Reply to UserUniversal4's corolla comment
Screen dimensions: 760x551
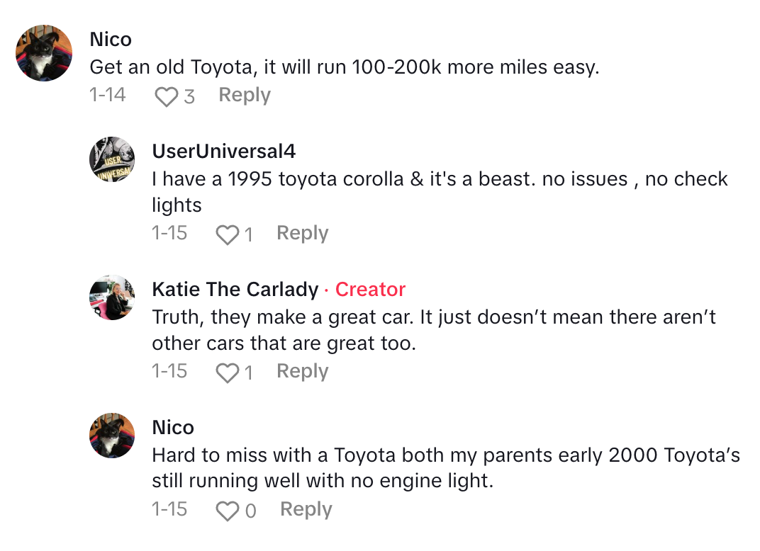[x=303, y=233]
